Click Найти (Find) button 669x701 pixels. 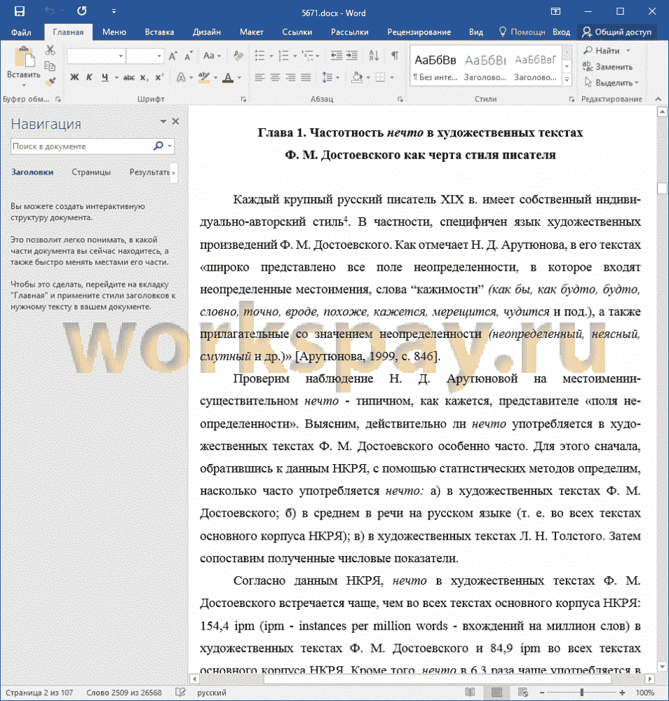tap(602, 50)
